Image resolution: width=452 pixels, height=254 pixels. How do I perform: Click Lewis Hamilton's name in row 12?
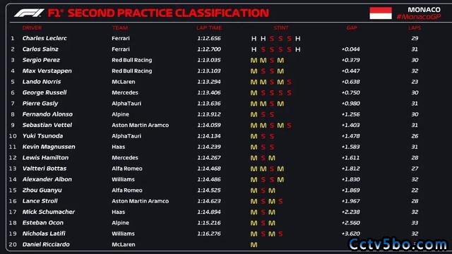pyautogui.click(x=45, y=157)
